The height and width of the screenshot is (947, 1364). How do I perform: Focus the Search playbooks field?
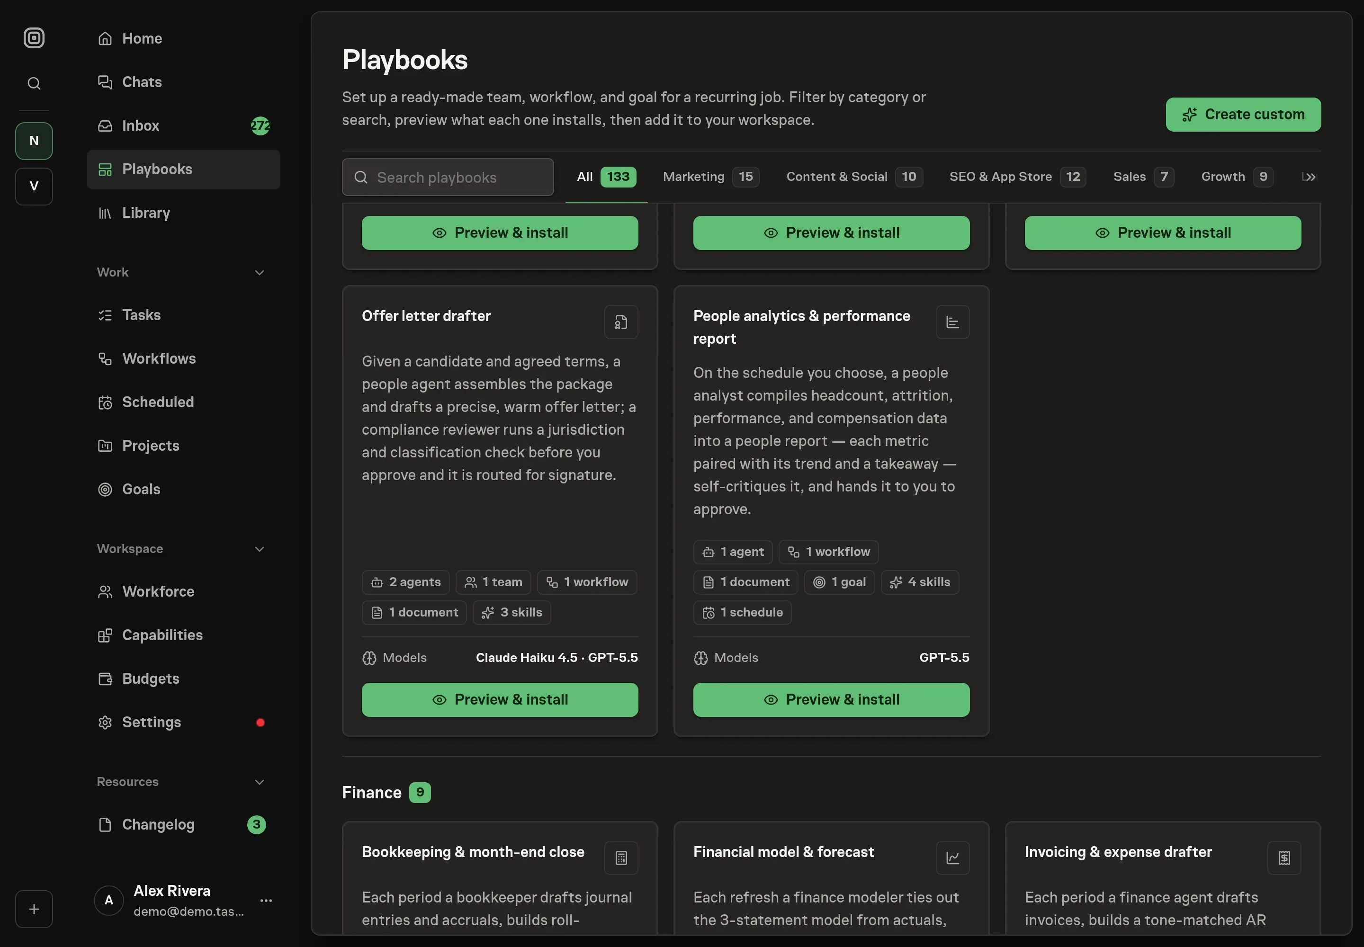[x=448, y=177]
